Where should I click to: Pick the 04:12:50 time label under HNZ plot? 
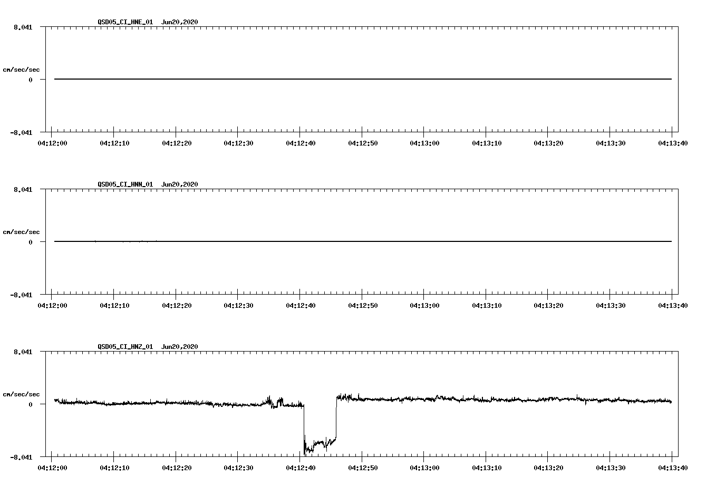point(362,467)
